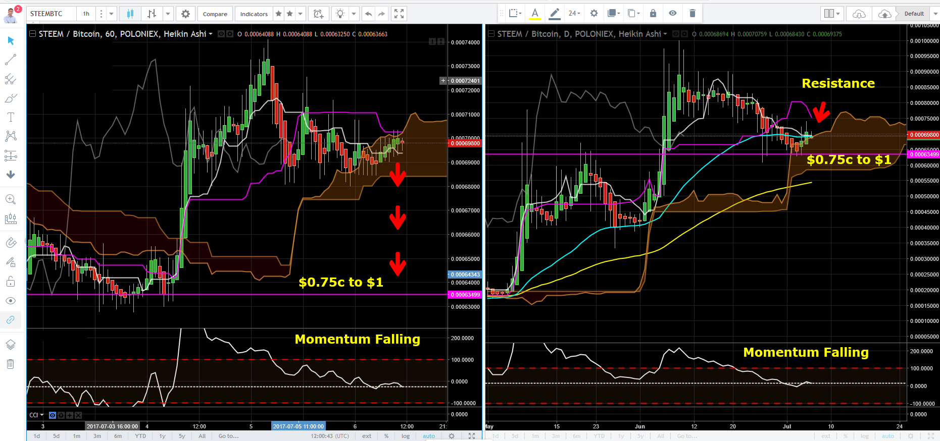Redo the chart action
The height and width of the screenshot is (441, 940).
coord(382,14)
